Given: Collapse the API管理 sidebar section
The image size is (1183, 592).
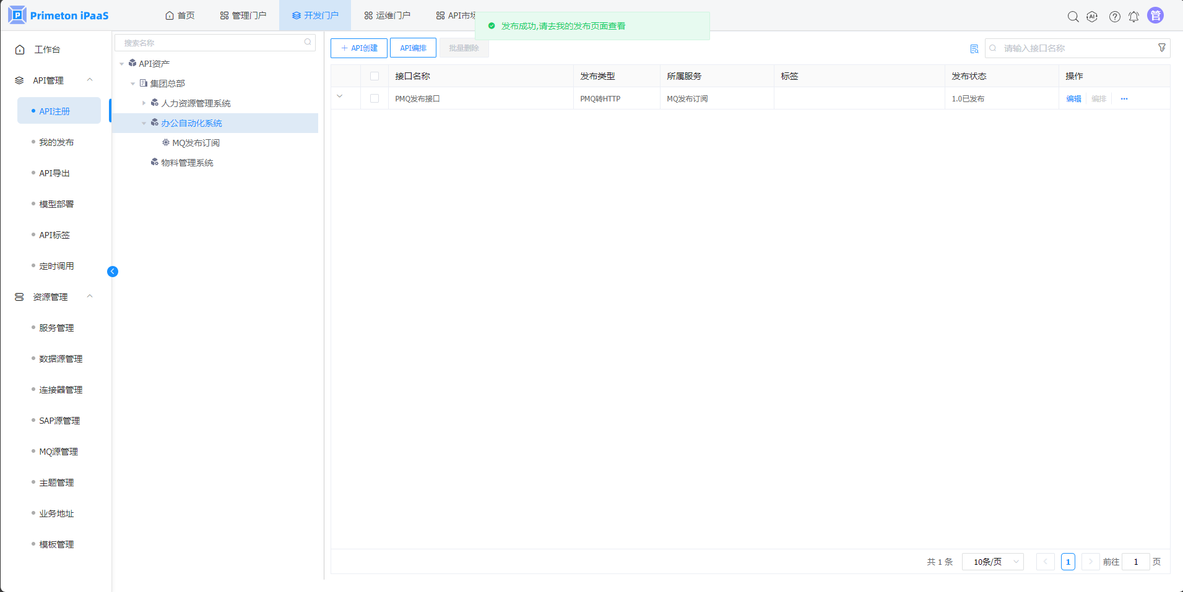Looking at the screenshot, I should point(90,80).
